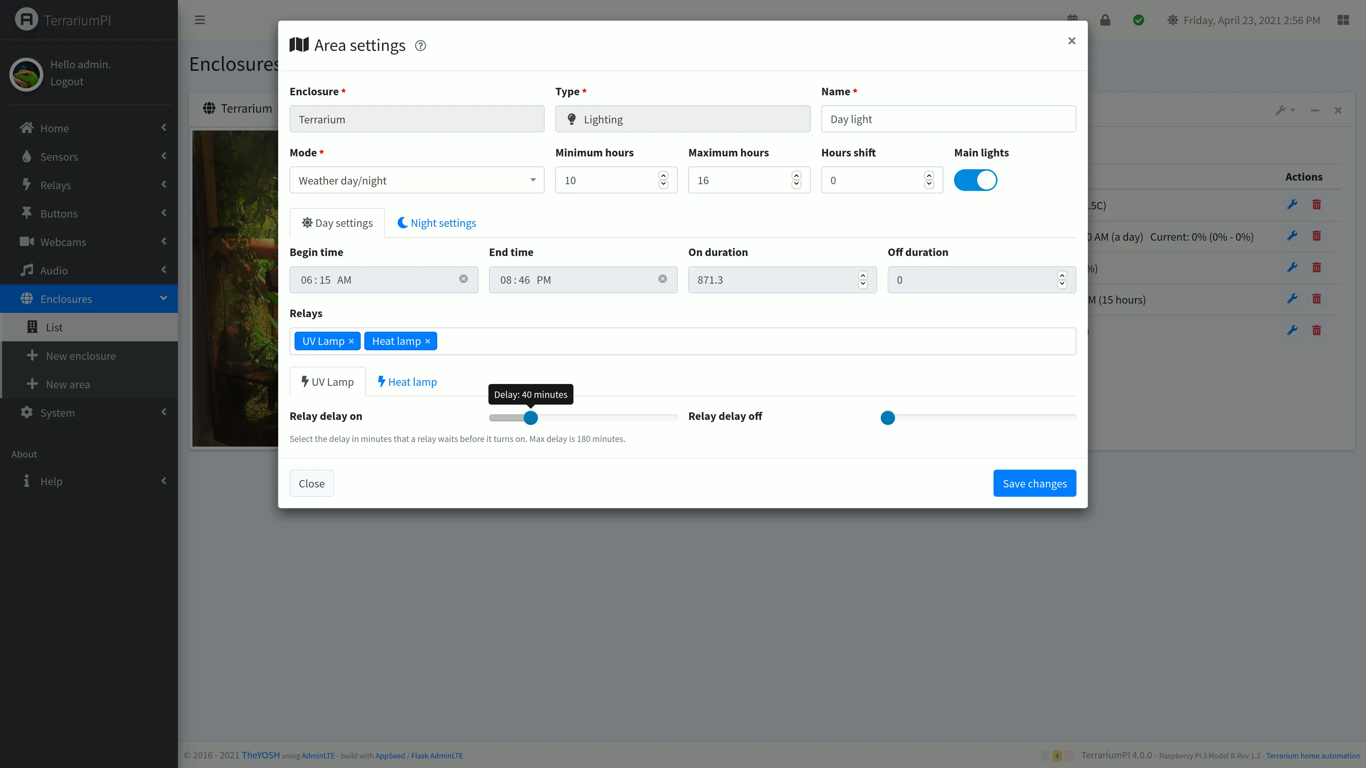Click the green checkmark status icon

click(1138, 20)
